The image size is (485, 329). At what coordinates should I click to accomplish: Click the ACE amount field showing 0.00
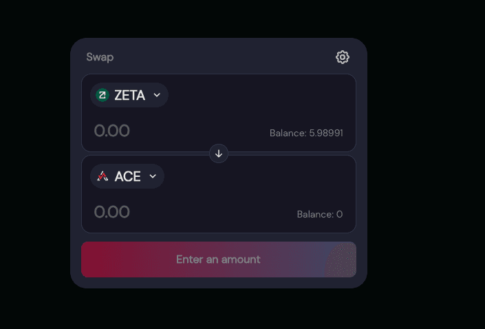click(112, 212)
